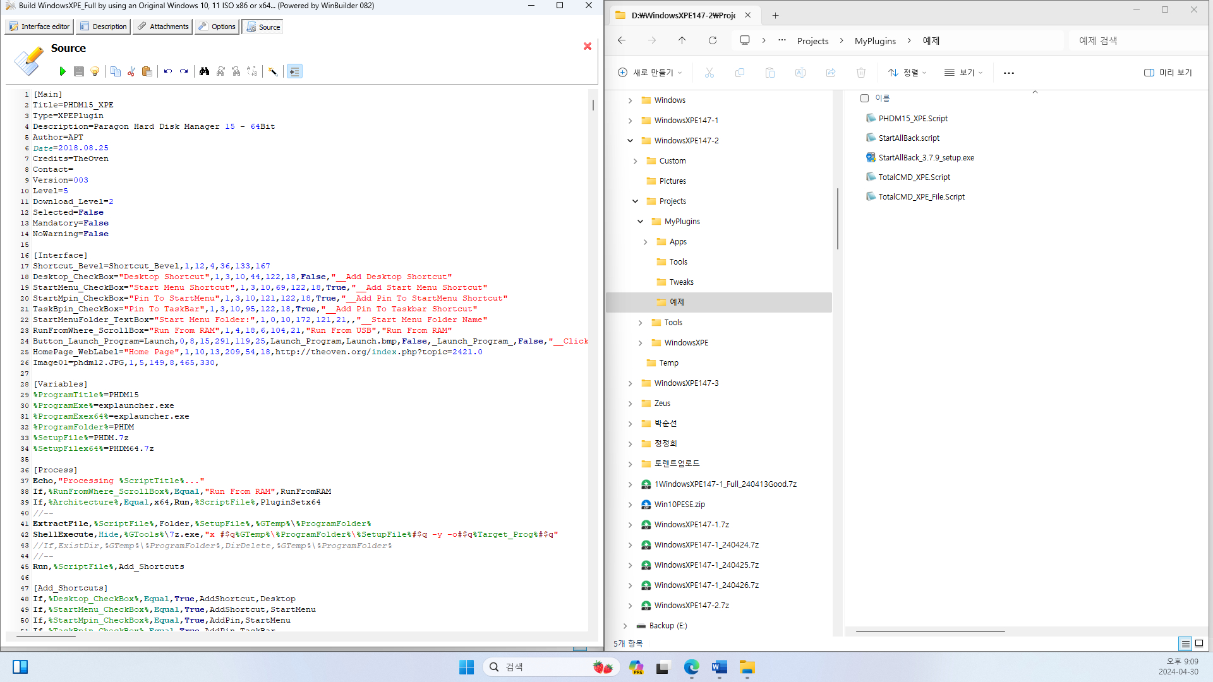1213x682 pixels.
Task: Paste clipboard using the clipboard icon
Action: (x=147, y=71)
